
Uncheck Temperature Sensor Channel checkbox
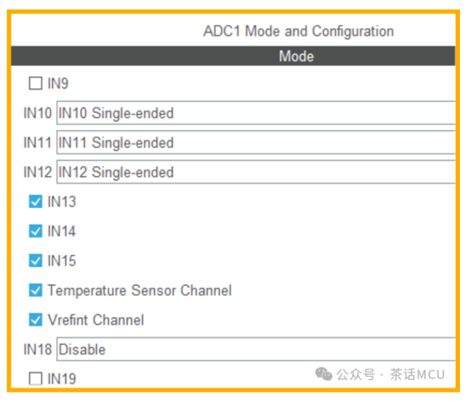(36, 290)
